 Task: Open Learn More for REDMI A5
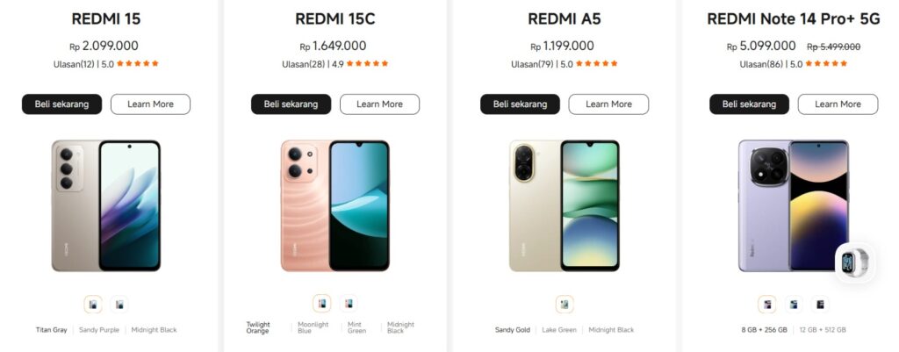(x=609, y=104)
